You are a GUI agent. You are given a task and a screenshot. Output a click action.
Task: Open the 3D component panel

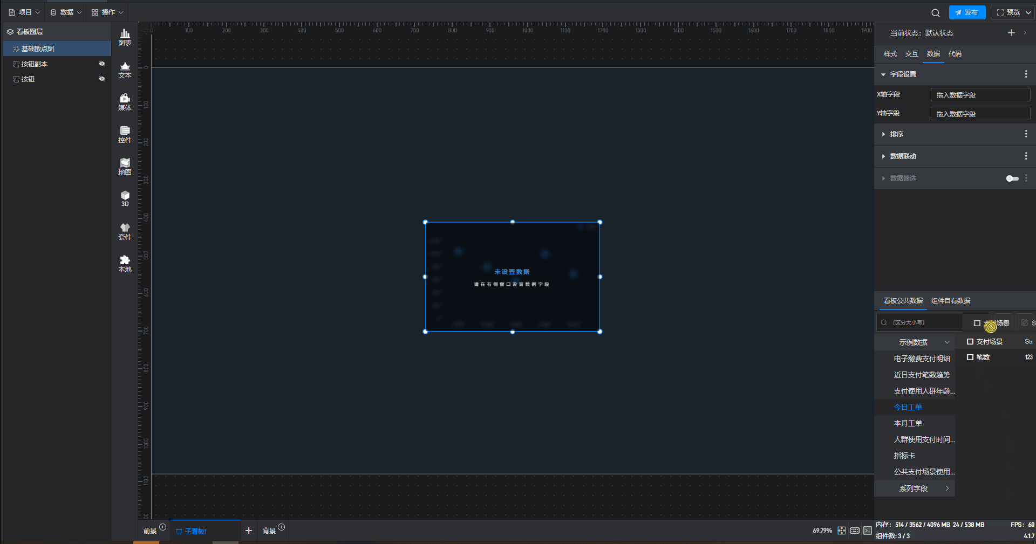pos(125,198)
